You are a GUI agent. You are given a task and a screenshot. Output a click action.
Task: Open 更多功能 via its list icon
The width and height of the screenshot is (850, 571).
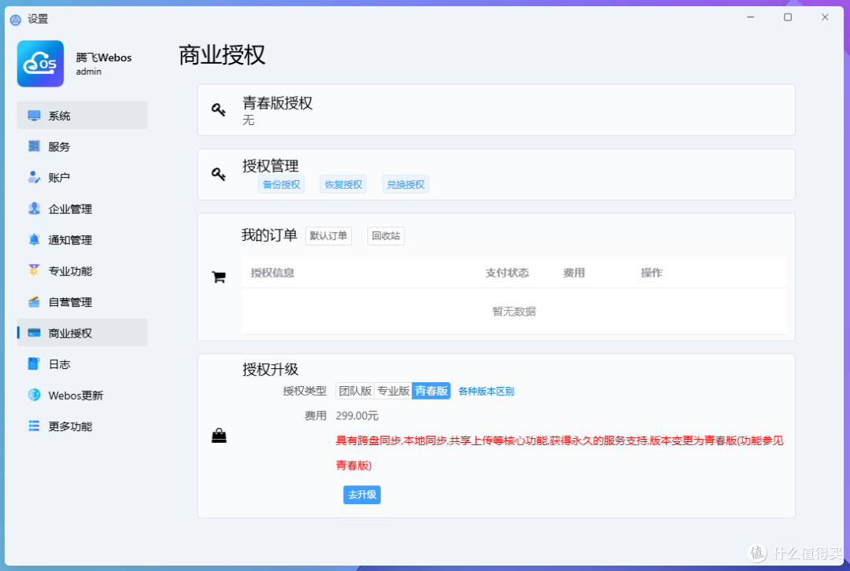(33, 425)
